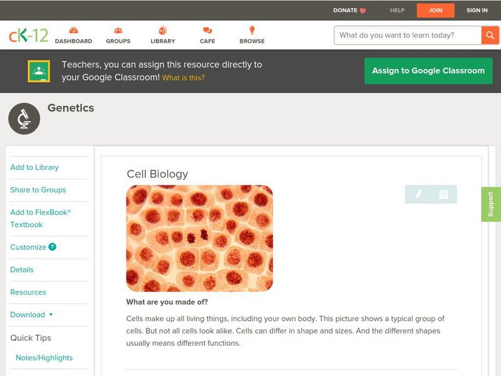The width and height of the screenshot is (501, 376).
Task: Click Assign to Google Classroom button
Action: click(428, 71)
